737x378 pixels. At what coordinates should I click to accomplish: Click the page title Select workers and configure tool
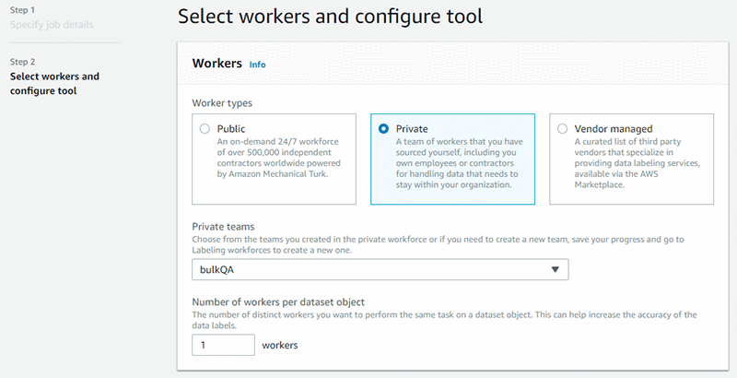point(330,16)
